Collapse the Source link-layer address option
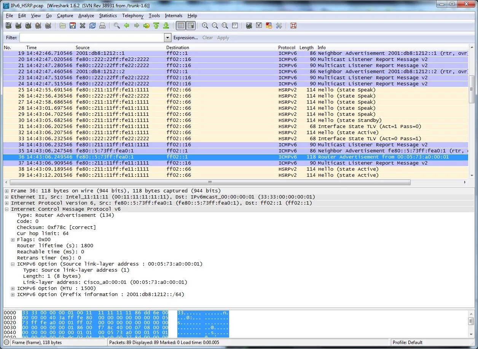The image size is (478, 349). point(13,264)
